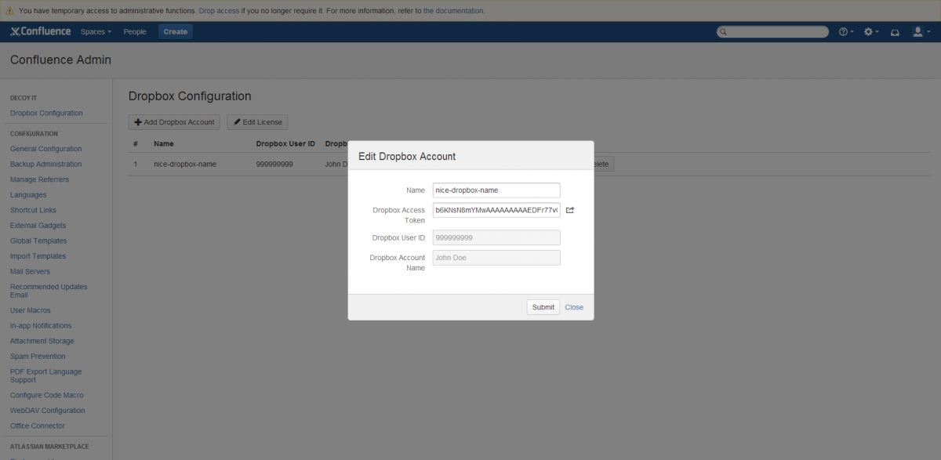Click the 999999999 user ID cell
941x460 pixels.
coord(274,164)
